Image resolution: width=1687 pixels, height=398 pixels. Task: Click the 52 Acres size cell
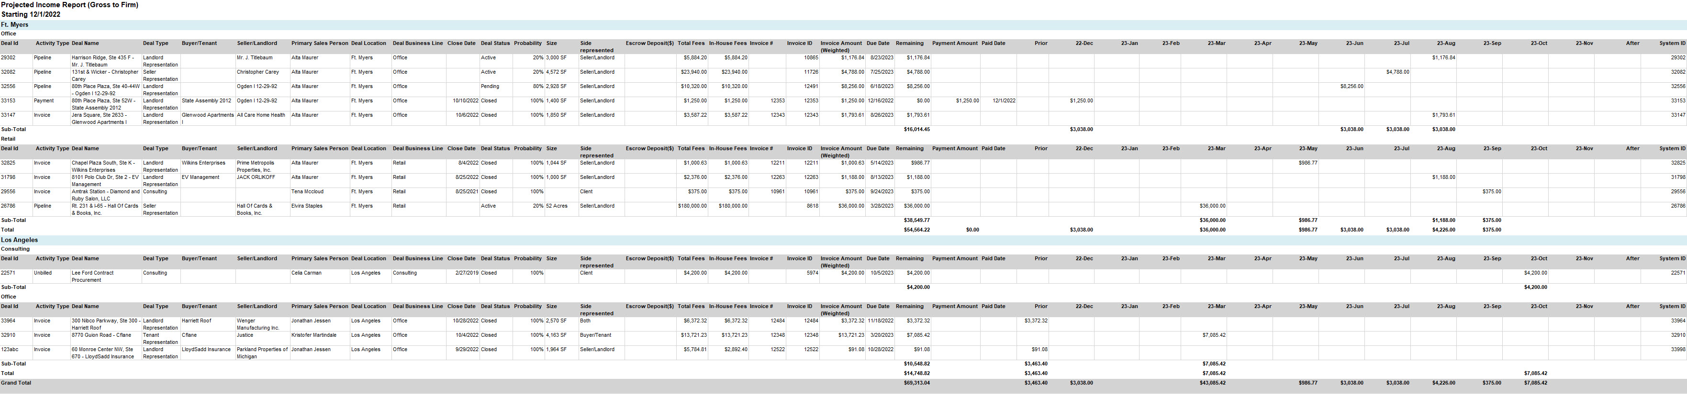[x=557, y=206]
